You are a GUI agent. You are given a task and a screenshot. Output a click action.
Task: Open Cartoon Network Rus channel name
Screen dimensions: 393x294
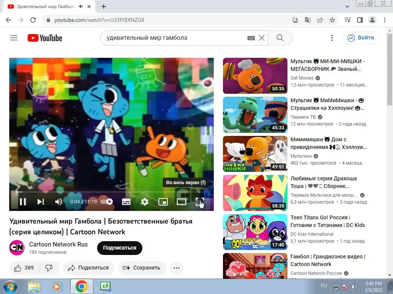58,244
